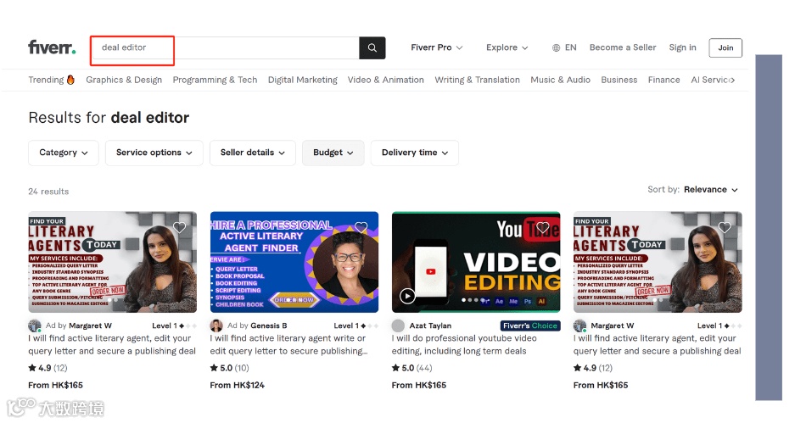795x423 pixels.
Task: Click the search field containing deal editor
Action: [x=226, y=47]
